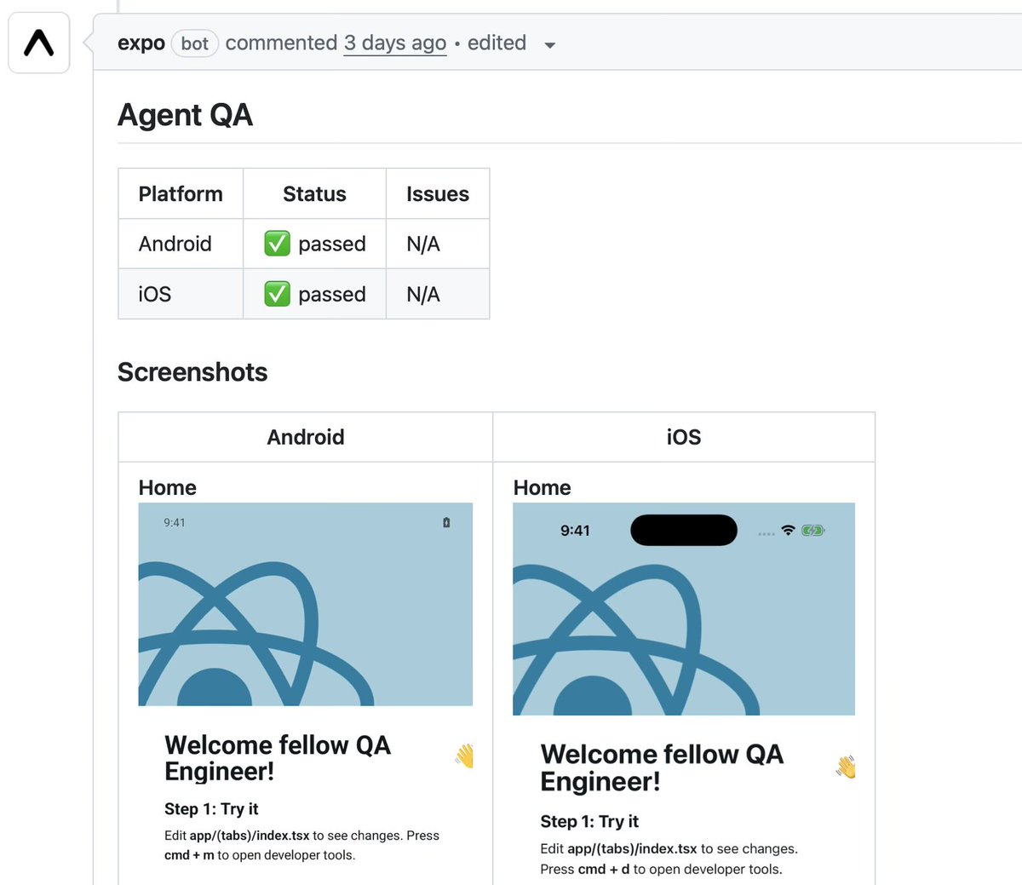Image resolution: width=1022 pixels, height=885 pixels.
Task: Click Wi-Fi icon in iOS screenshot
Action: coord(788,531)
